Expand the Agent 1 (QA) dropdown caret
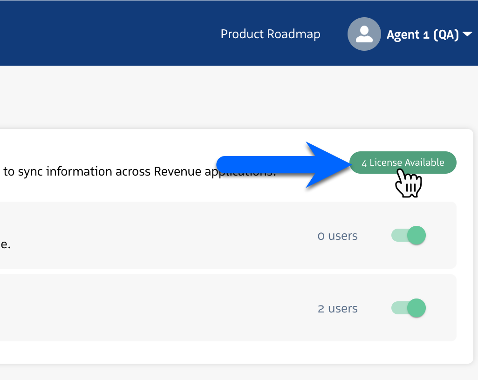478x380 pixels. (467, 34)
